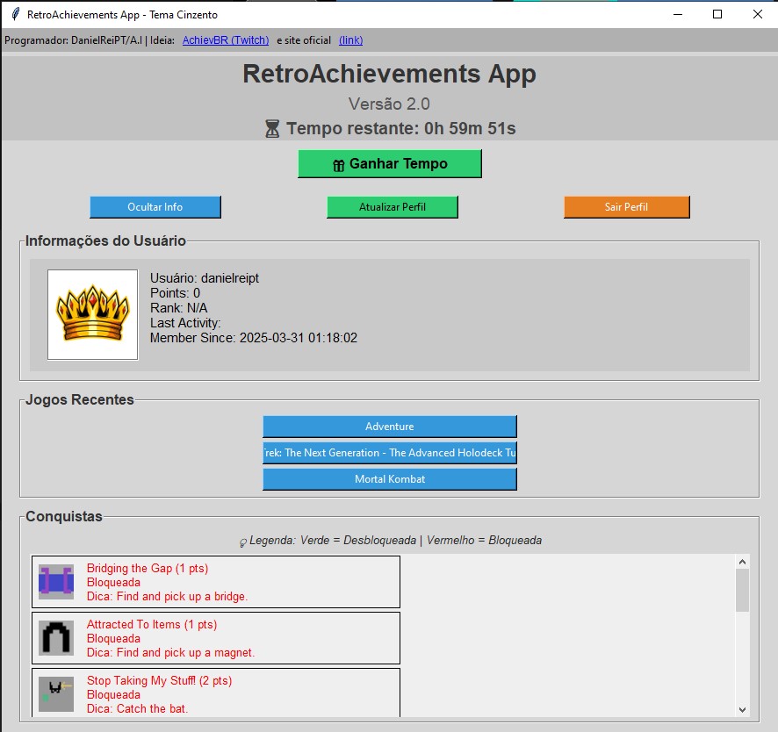Open the official site (link)

coord(350,40)
